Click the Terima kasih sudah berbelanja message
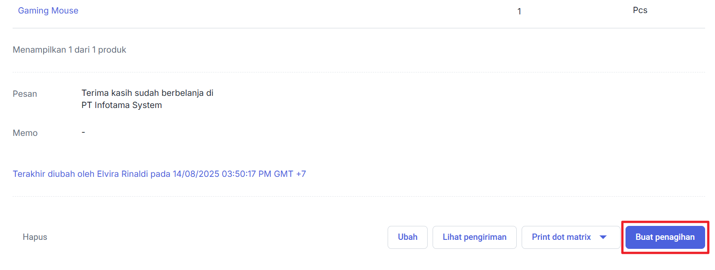Screen dimensions: 715x270 tap(147, 93)
